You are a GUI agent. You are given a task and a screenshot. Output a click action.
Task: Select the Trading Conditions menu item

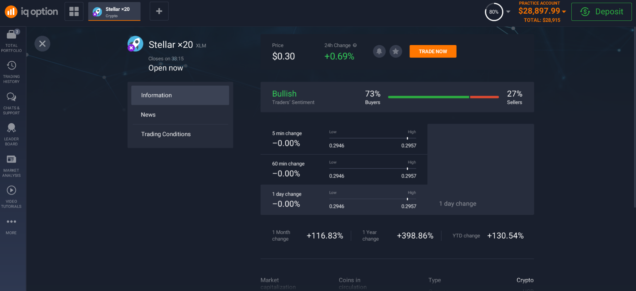pos(180,134)
